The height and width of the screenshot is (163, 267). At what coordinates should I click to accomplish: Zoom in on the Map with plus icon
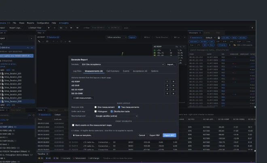coord(53,41)
